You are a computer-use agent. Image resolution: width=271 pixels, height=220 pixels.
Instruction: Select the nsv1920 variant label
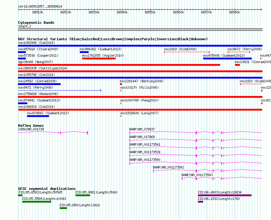(255, 81)
